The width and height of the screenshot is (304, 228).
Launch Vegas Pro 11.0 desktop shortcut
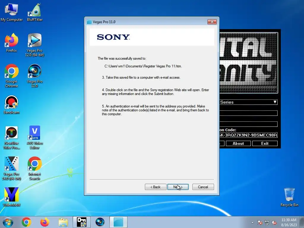tap(34, 76)
